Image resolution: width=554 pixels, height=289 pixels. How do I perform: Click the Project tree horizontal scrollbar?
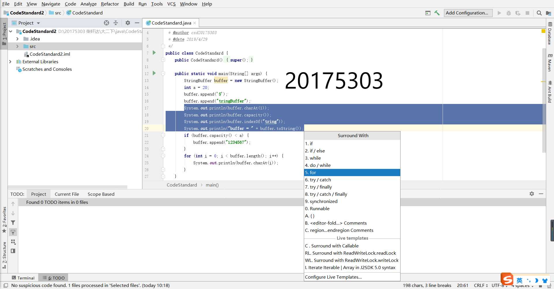[68, 187]
